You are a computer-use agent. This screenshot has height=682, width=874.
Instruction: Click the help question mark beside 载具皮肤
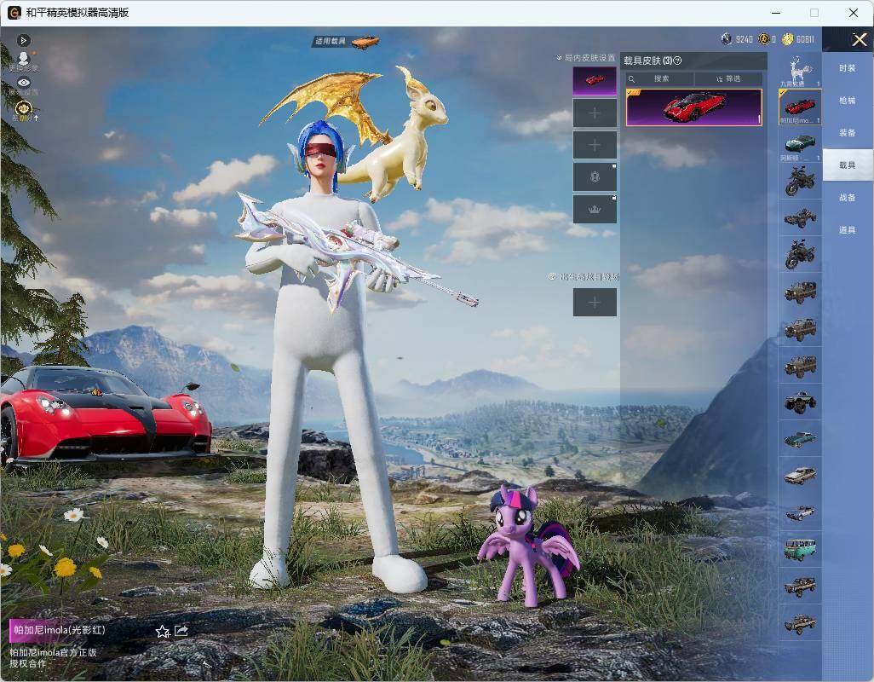[677, 61]
